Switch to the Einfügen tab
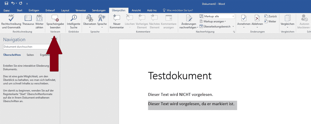The width and height of the screenshot is (311, 124). pos(34,11)
